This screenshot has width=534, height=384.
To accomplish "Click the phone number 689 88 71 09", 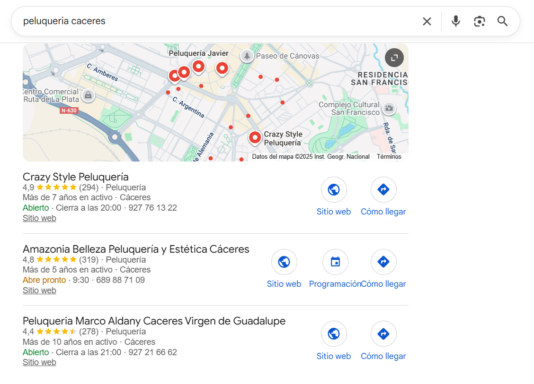I will (x=120, y=280).
